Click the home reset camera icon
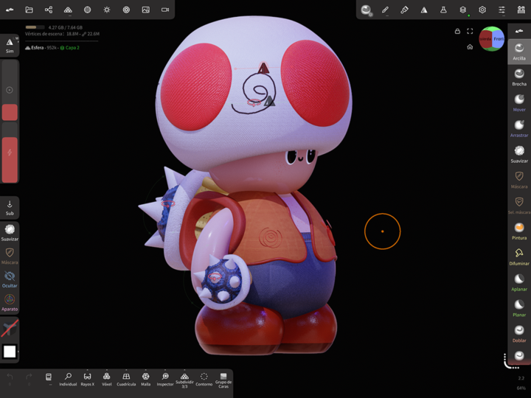This screenshot has width=531, height=398. pos(470,46)
